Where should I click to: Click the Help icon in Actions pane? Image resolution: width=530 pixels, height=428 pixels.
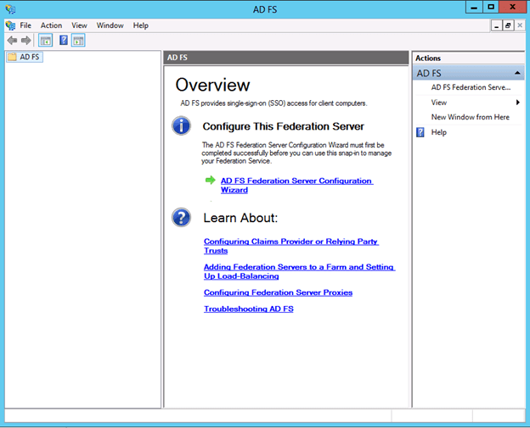pyautogui.click(x=420, y=132)
